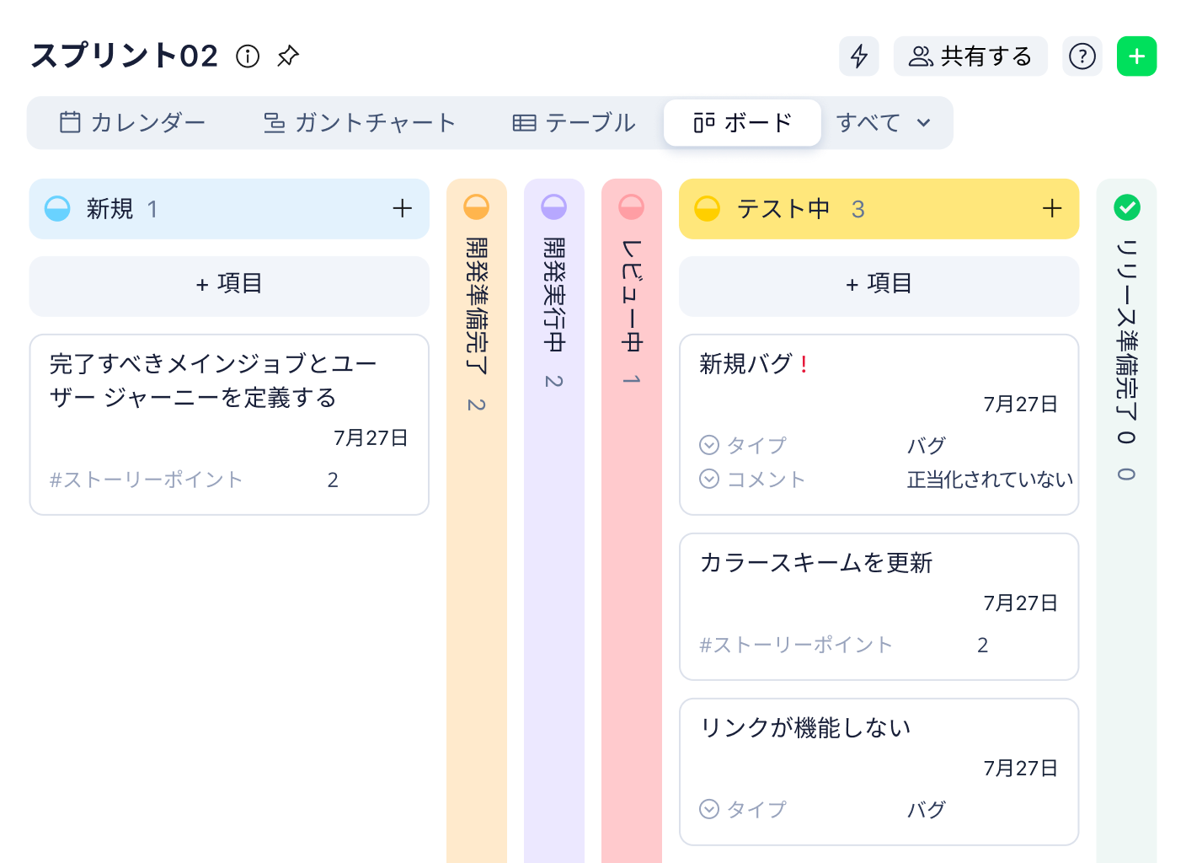The image size is (1186, 863).
Task: Click the 開発実行中 purple status icon
Action: click(x=554, y=206)
